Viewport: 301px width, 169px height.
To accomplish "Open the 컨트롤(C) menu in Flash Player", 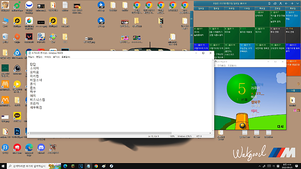I will pos(222,65).
